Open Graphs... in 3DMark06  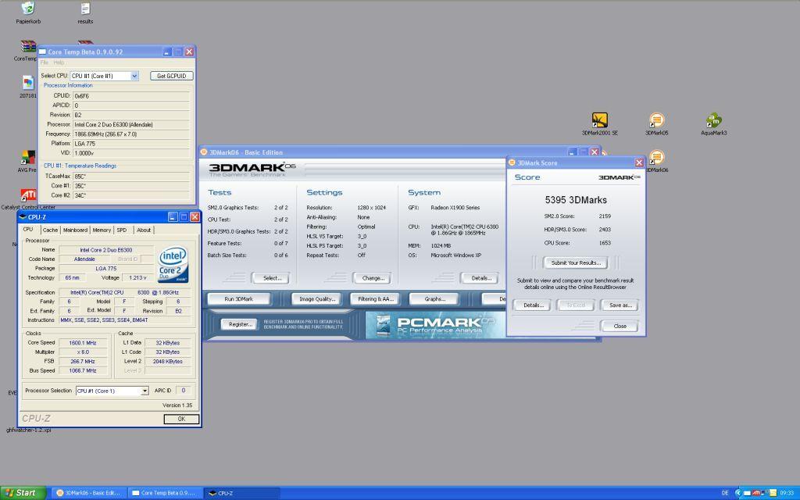tap(434, 299)
